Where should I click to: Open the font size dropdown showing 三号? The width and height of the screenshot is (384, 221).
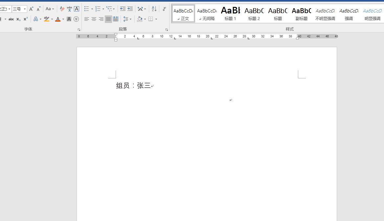pos(25,9)
